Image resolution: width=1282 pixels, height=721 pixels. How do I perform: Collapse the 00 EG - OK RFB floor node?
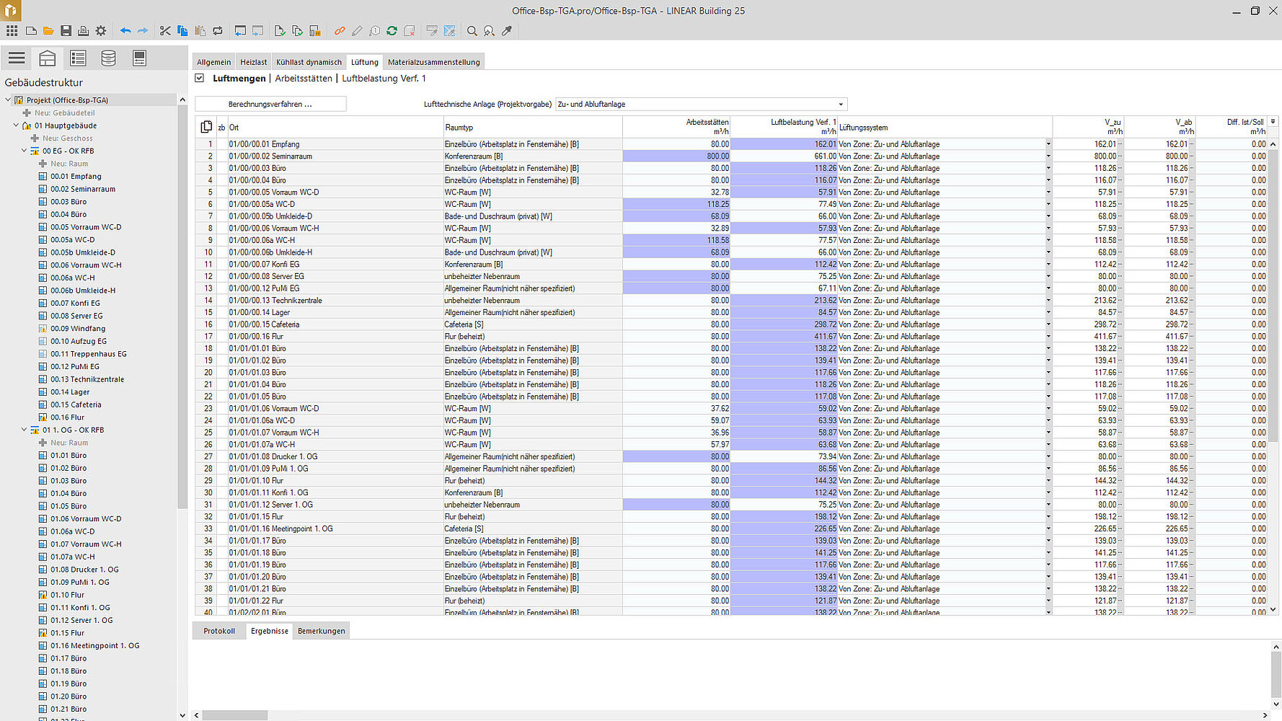[24, 151]
